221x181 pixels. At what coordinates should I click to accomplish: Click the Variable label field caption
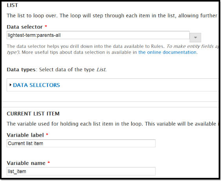point(25,135)
